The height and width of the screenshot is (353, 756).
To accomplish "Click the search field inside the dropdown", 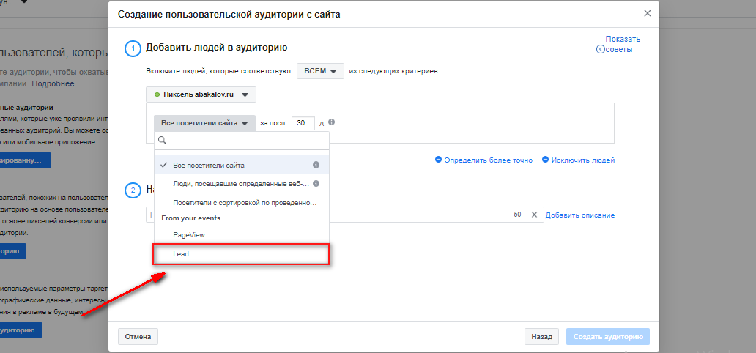I will pos(242,141).
